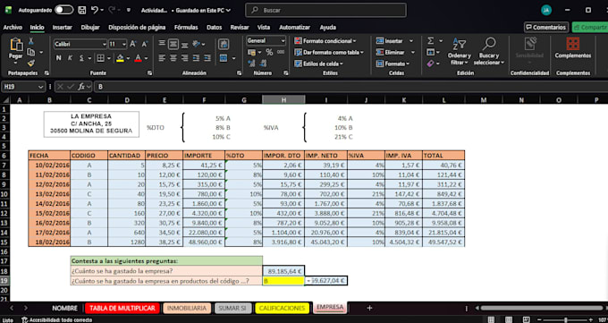608x323 pixels.
Task: Switch to TABLA DE MULTIPLICAR sheet tab
Action: coord(122,309)
